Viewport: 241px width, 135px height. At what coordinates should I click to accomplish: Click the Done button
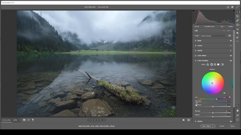pos(232,126)
